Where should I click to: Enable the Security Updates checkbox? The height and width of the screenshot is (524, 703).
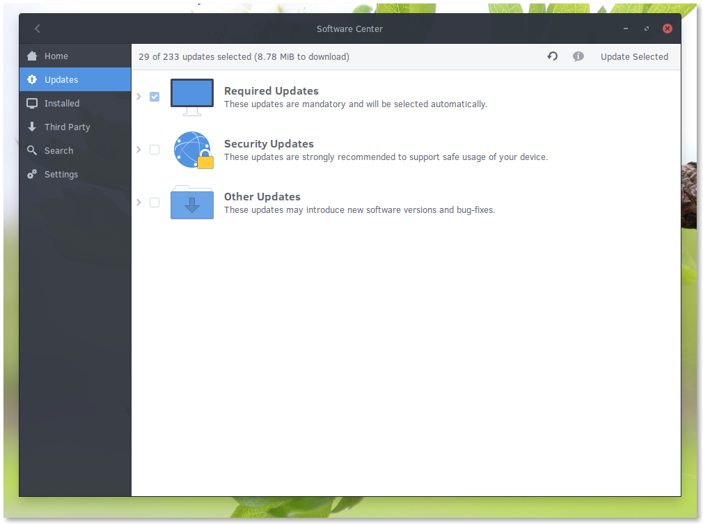point(155,149)
